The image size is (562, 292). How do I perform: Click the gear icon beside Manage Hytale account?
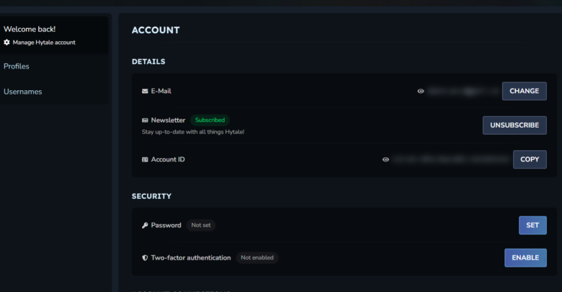coord(7,43)
